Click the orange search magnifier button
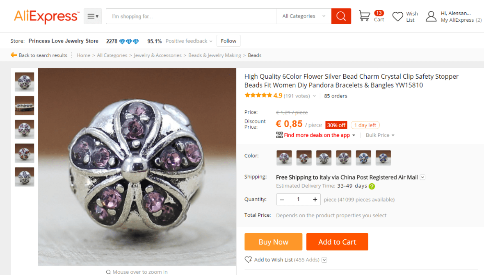The width and height of the screenshot is (484, 275). 341,16
